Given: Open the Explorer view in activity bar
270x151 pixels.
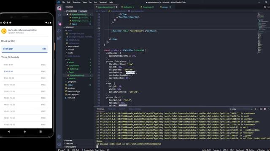Looking at the screenshot, I should point(59,8).
